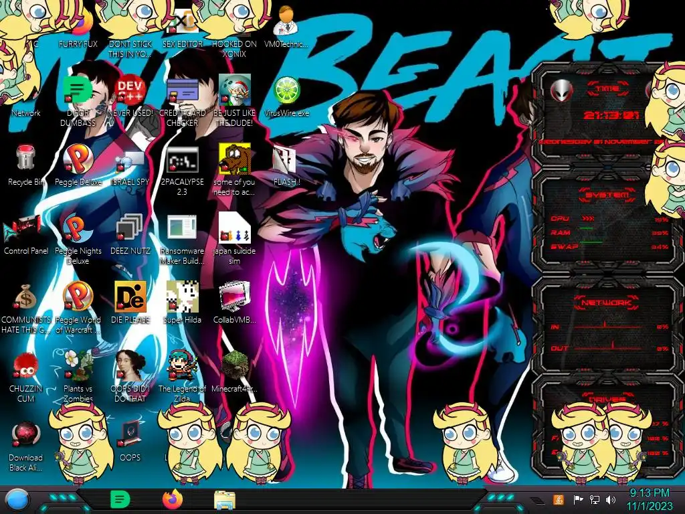Open the Control Panel desktop icon

(x=26, y=235)
